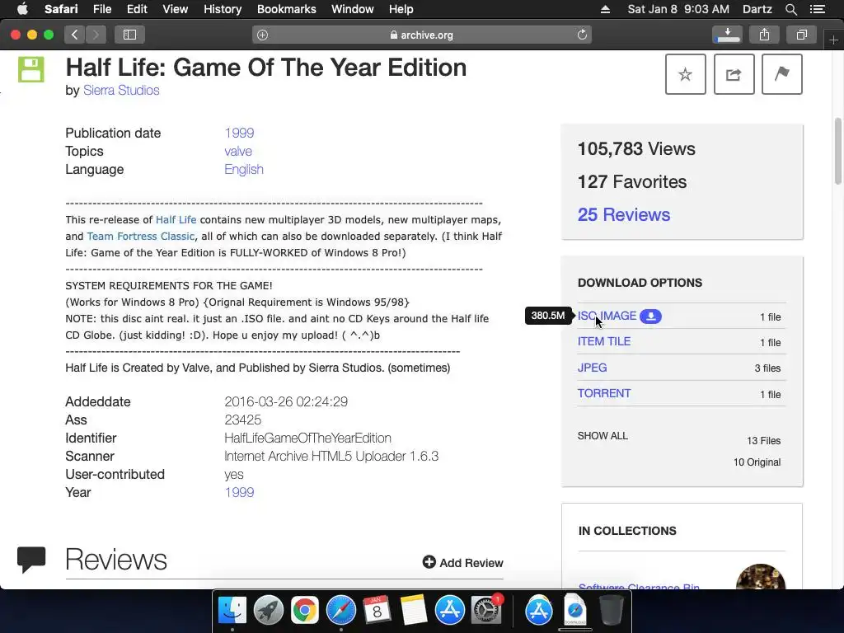The width and height of the screenshot is (844, 633).
Task: Click the page title Half Life heading
Action: coord(266,68)
